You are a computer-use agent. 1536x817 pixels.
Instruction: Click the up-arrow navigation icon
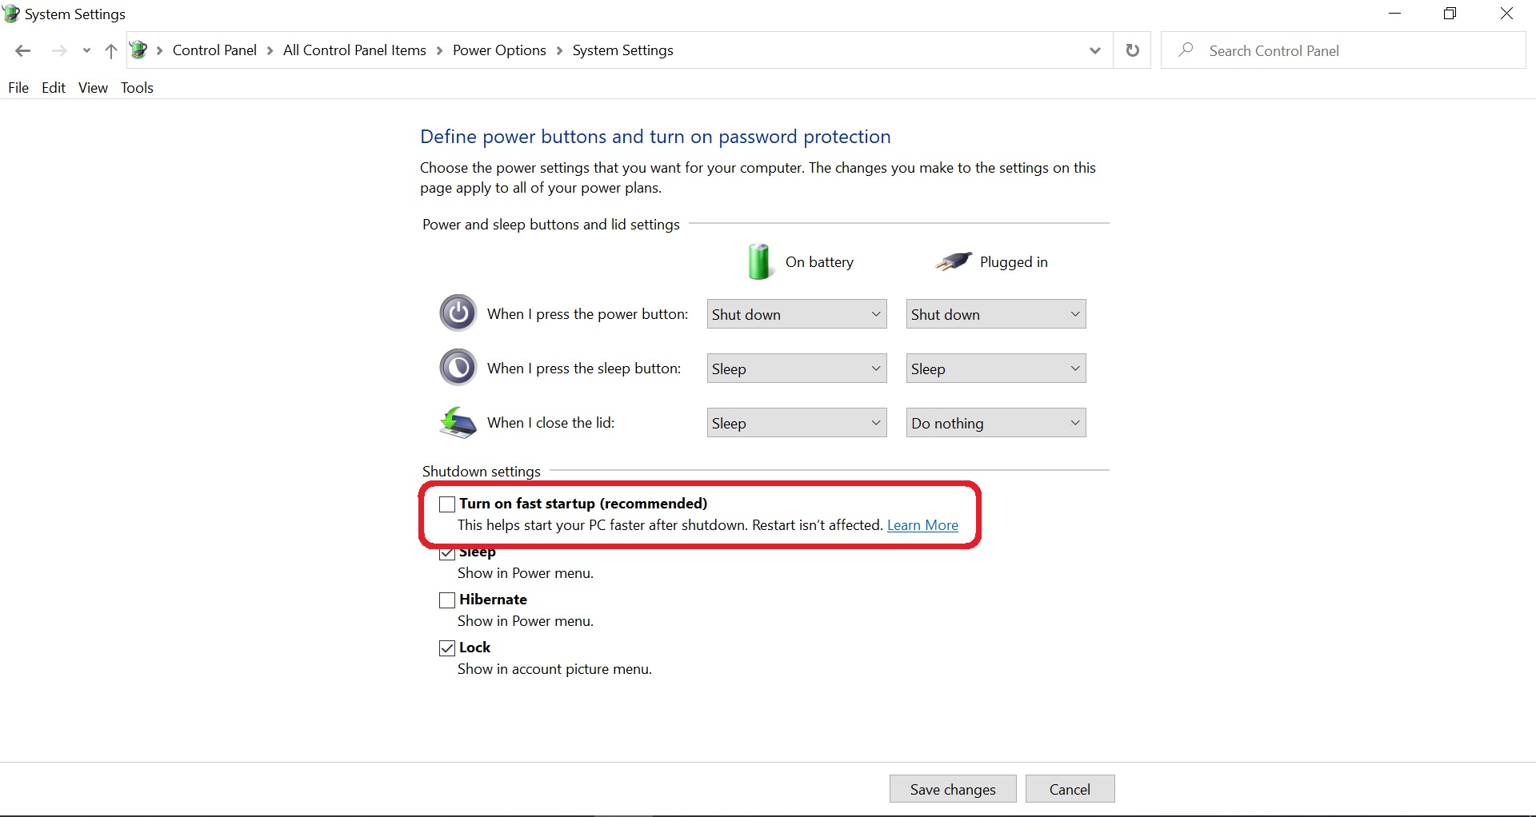click(x=110, y=50)
